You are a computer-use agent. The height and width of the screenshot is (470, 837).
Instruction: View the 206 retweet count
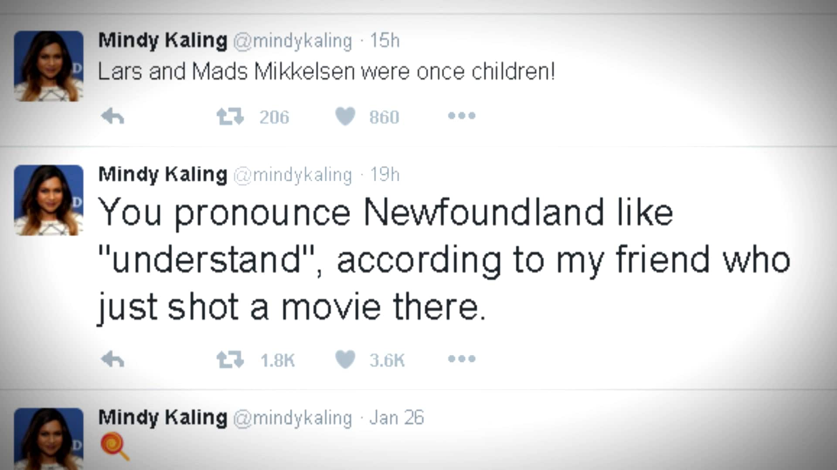pos(274,117)
